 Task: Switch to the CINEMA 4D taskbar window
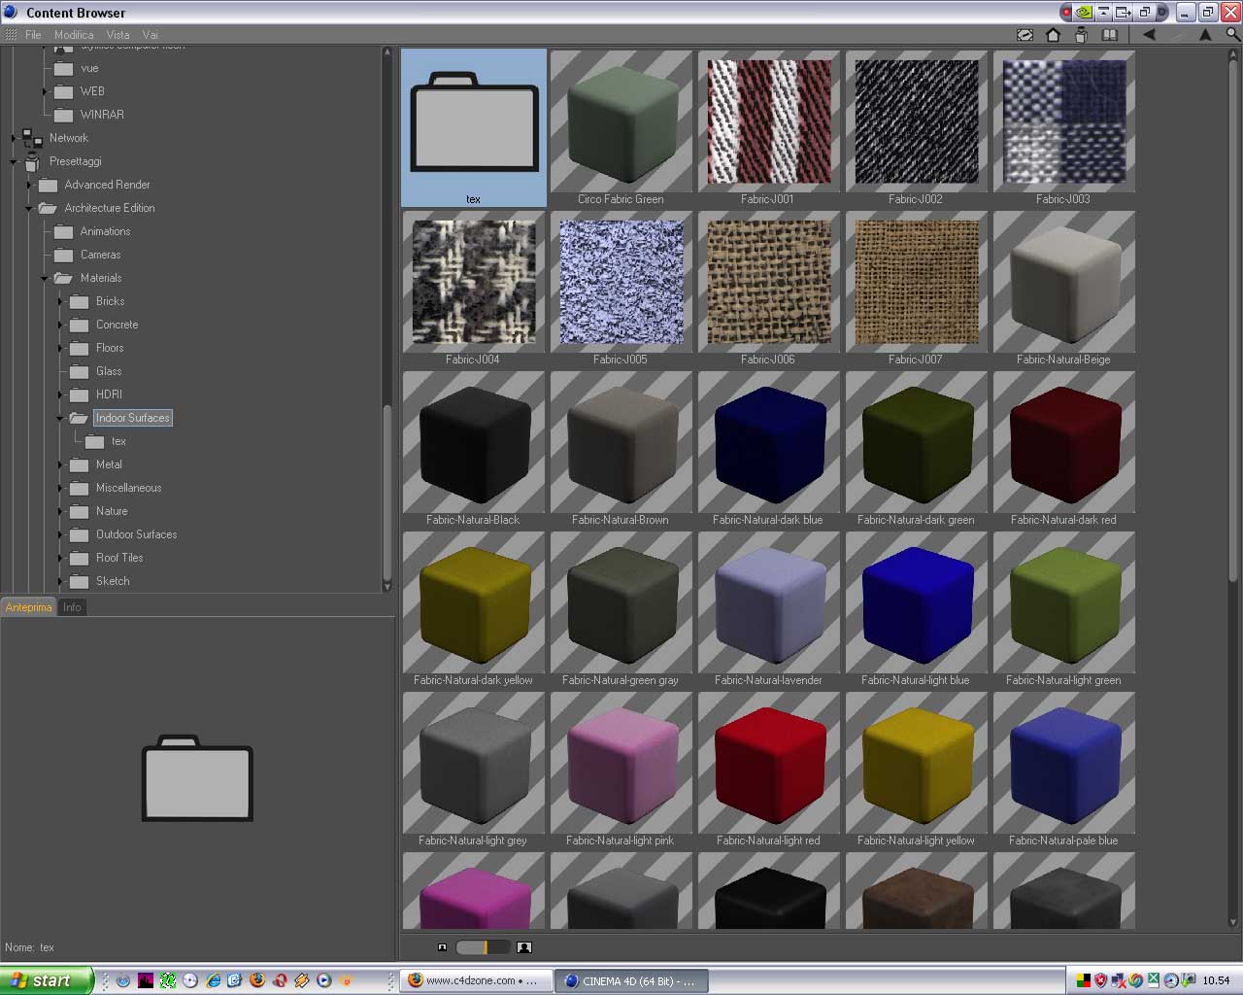[x=632, y=980]
